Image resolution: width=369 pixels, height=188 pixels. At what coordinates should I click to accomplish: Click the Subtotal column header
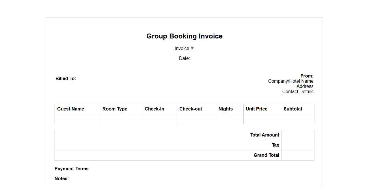293,109
